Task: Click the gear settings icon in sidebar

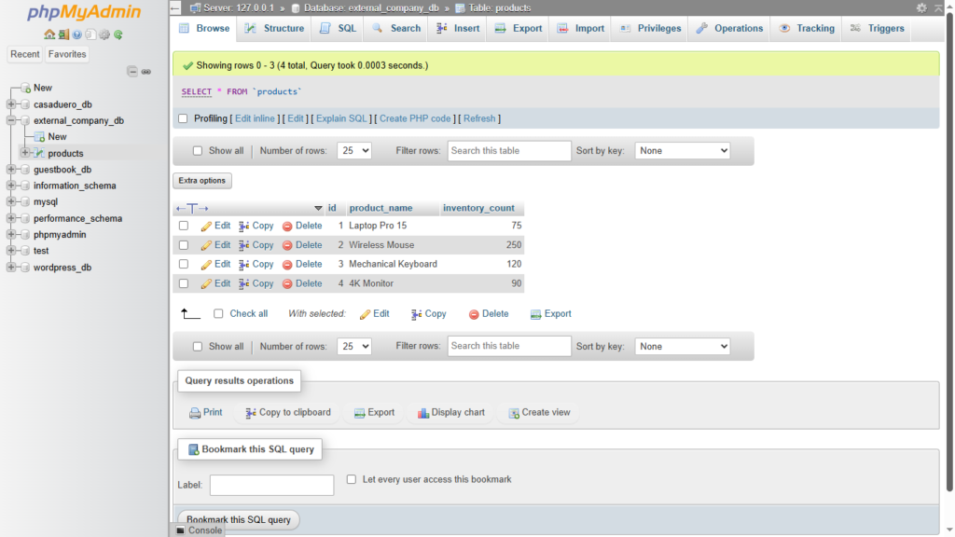Action: tap(104, 34)
